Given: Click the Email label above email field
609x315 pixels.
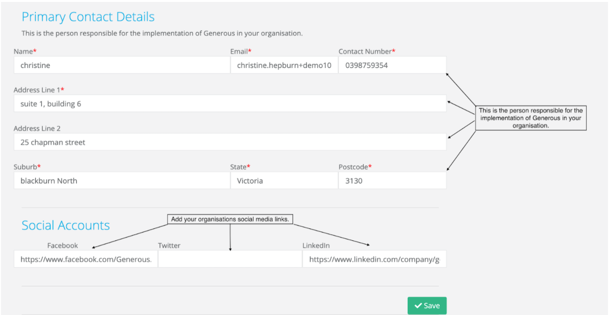Looking at the screenshot, I should [x=241, y=51].
